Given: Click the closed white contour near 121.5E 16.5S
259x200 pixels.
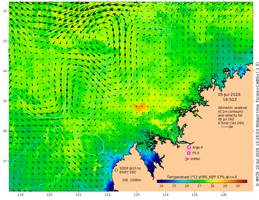Looking at the screenshot, I should (91, 144).
